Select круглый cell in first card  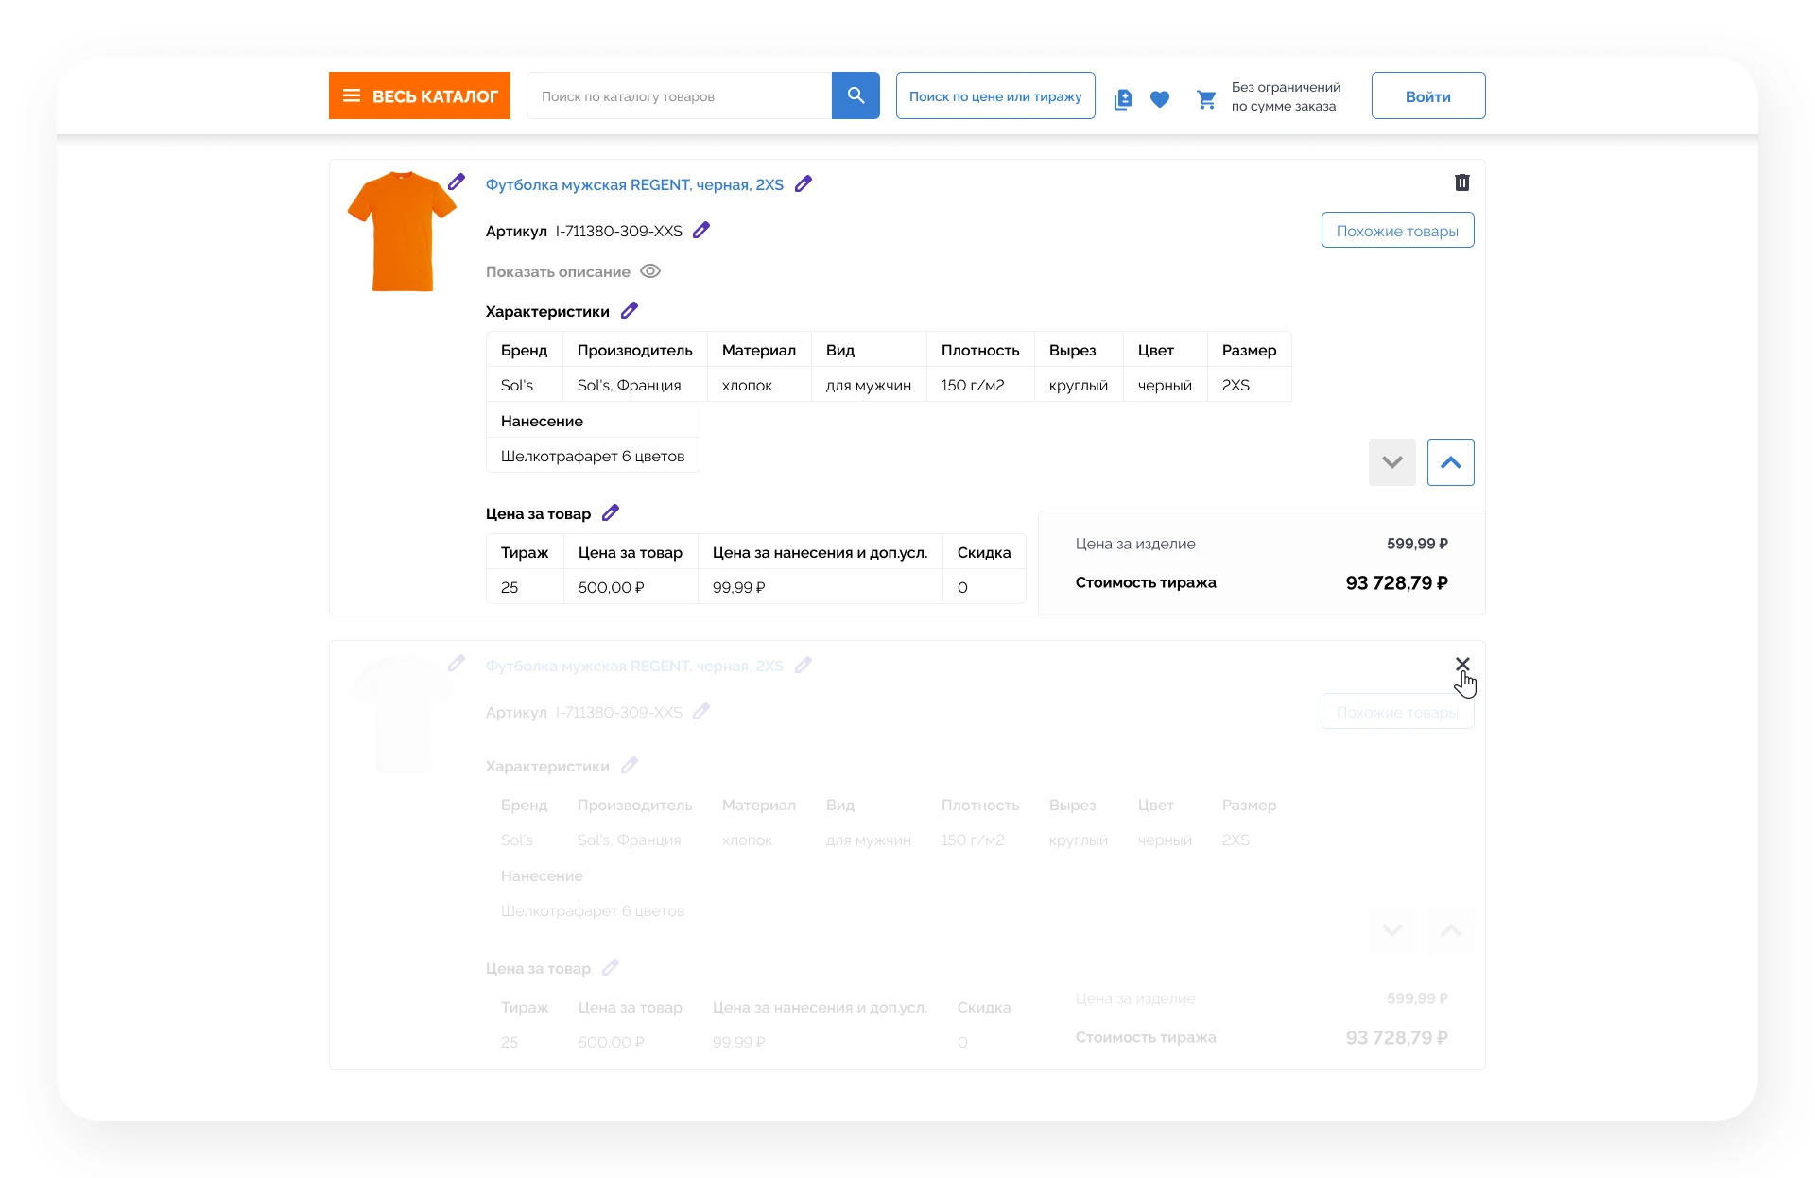(x=1079, y=385)
